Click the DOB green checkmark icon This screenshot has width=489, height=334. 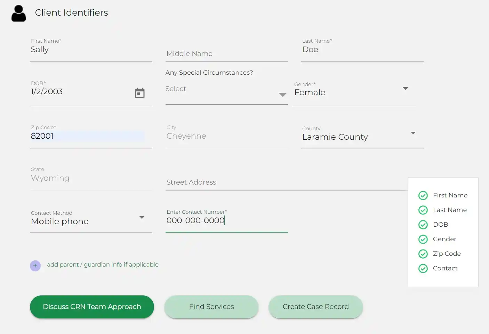[423, 225]
